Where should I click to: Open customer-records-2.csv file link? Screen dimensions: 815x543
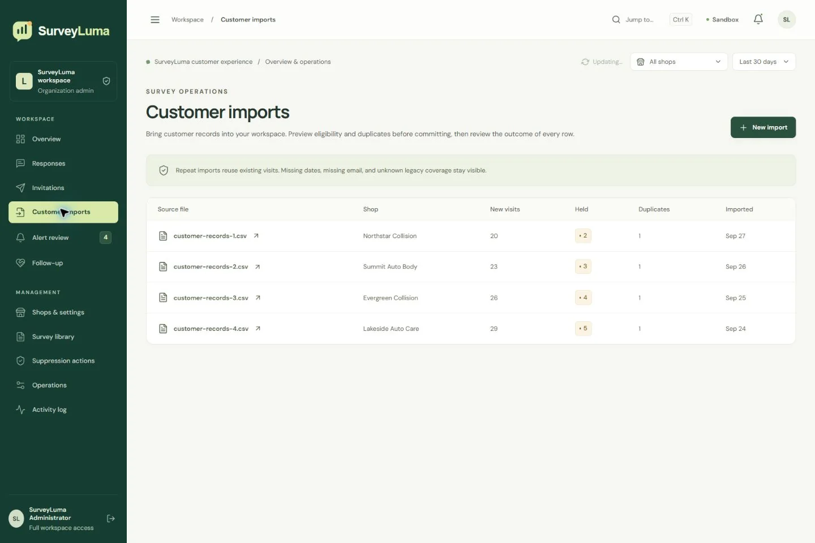point(211,267)
